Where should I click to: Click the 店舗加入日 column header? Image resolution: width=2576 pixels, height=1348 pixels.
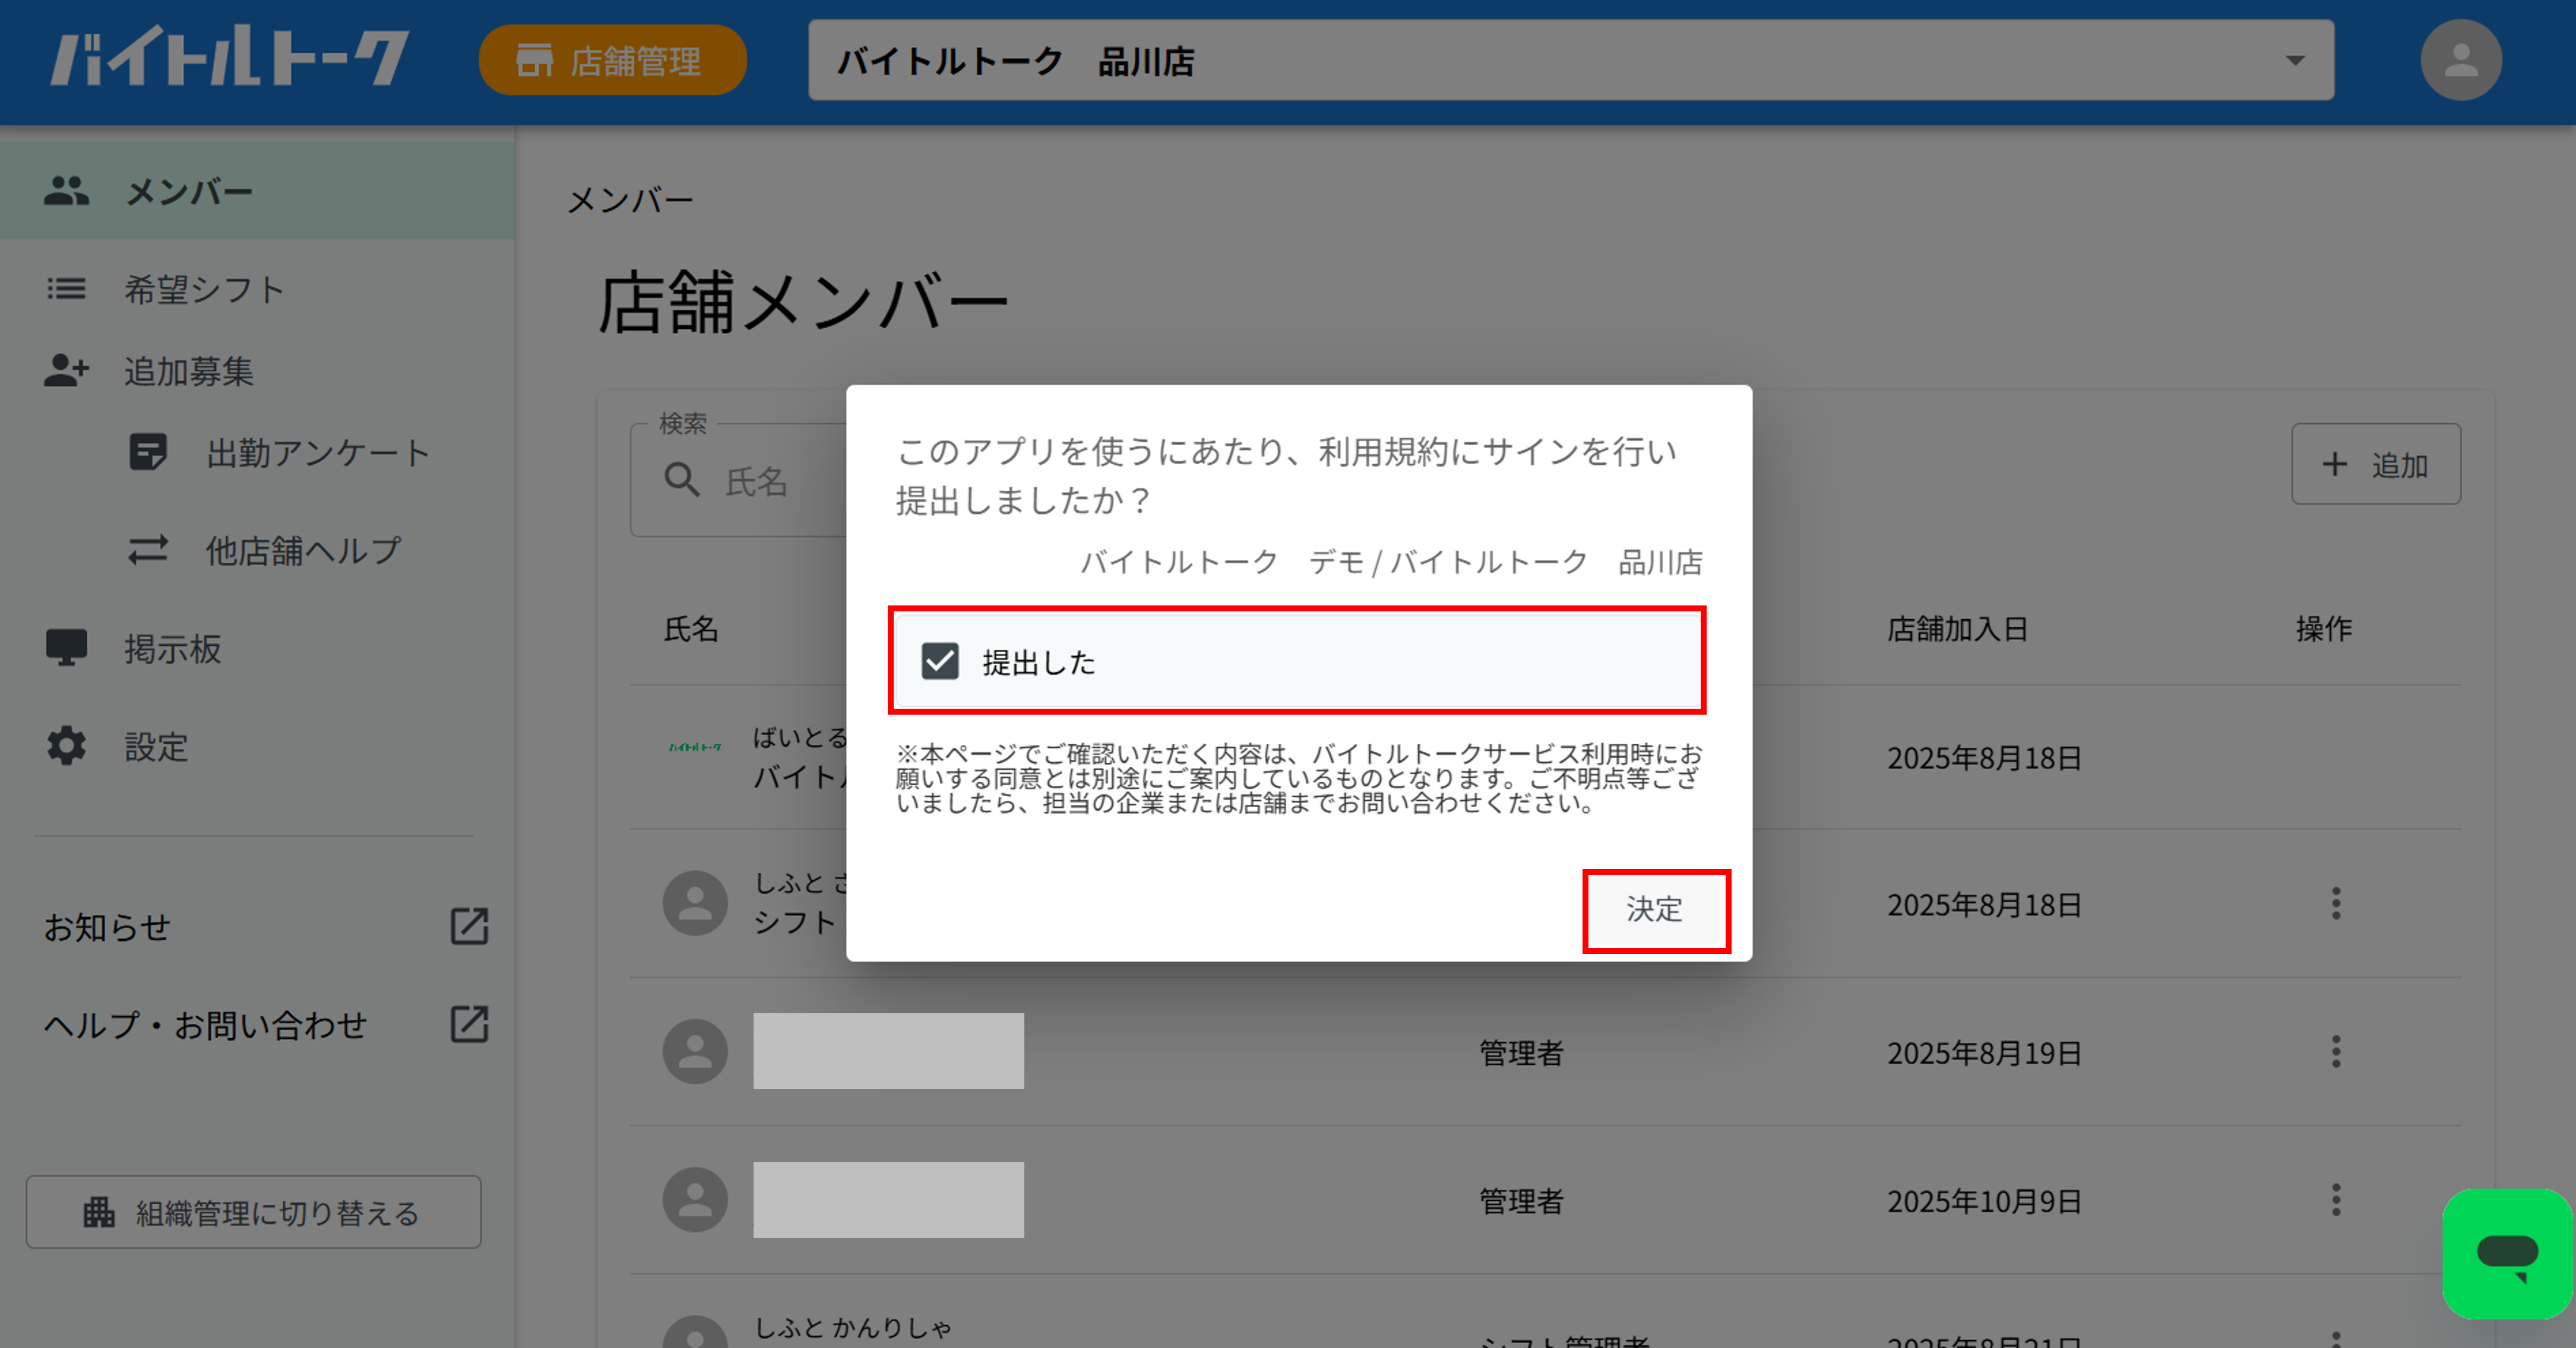(1958, 630)
